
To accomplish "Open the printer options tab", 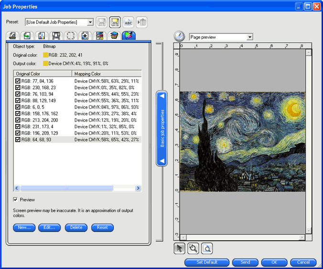I will (x=56, y=35).
